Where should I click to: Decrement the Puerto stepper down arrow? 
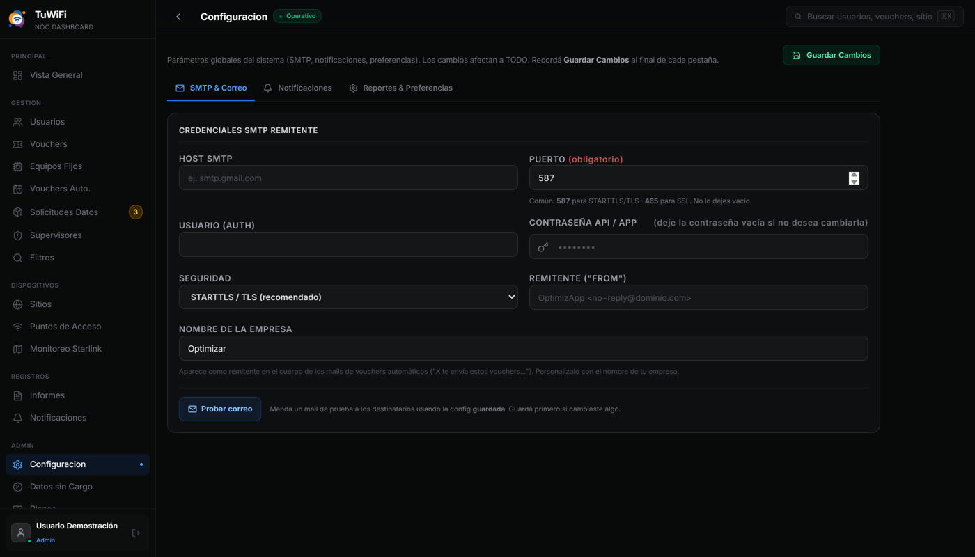854,182
